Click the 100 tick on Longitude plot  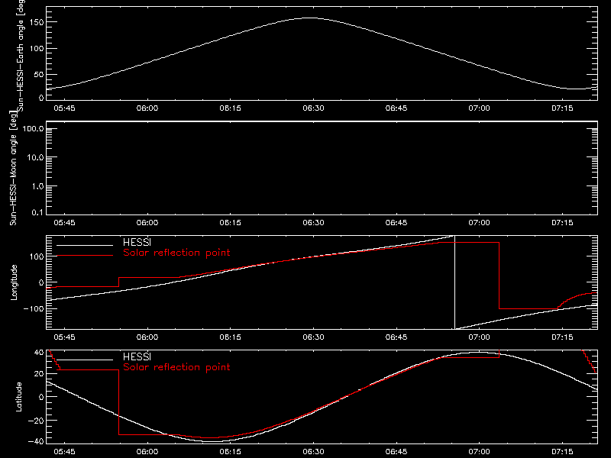(37, 256)
